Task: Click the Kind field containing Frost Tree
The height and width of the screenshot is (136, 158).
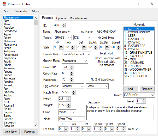Action: tap(72, 119)
